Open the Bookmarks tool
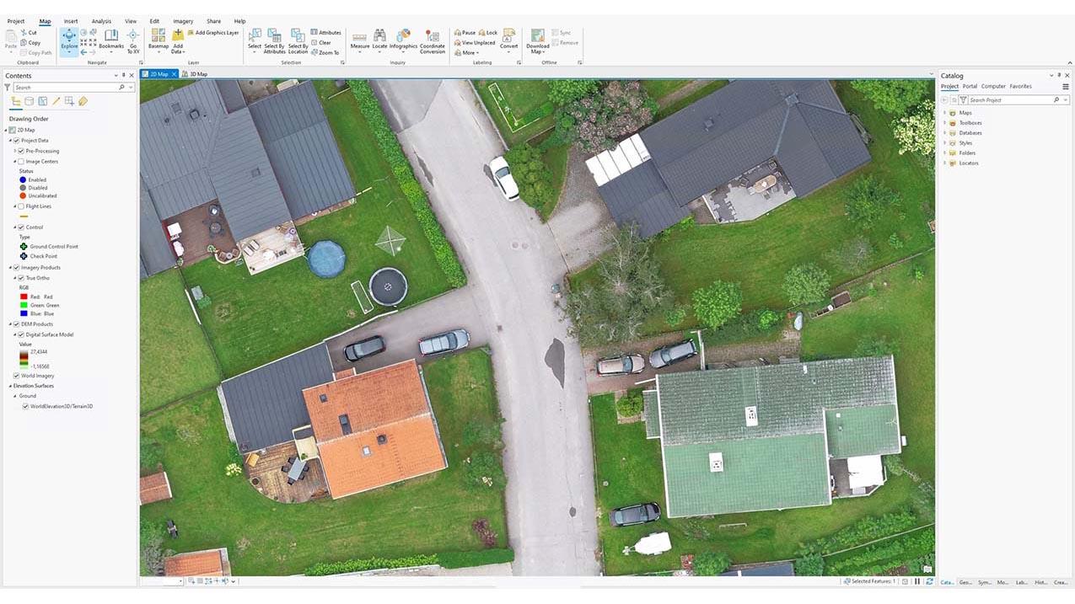Screen dimensions: 1075x604 tap(111, 40)
